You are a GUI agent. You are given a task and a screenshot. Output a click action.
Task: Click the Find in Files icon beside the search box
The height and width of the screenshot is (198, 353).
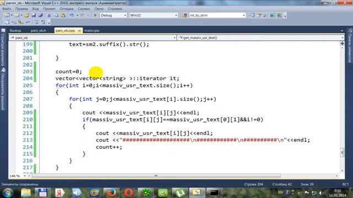click(x=184, y=15)
